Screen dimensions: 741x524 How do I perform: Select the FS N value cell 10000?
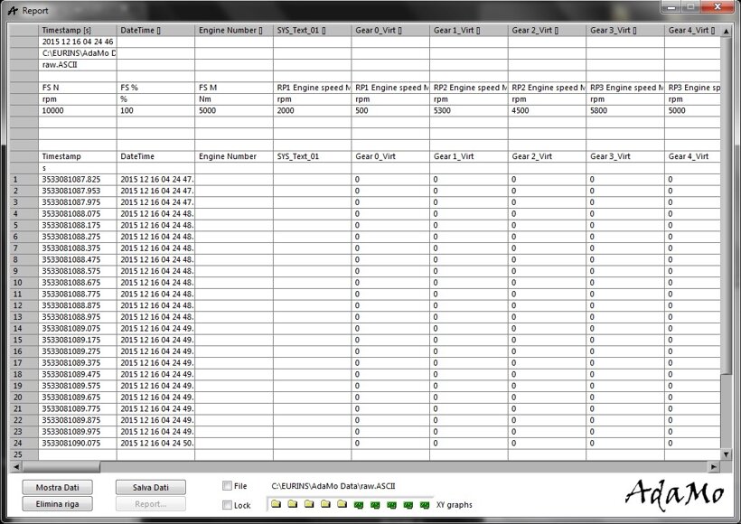click(78, 109)
